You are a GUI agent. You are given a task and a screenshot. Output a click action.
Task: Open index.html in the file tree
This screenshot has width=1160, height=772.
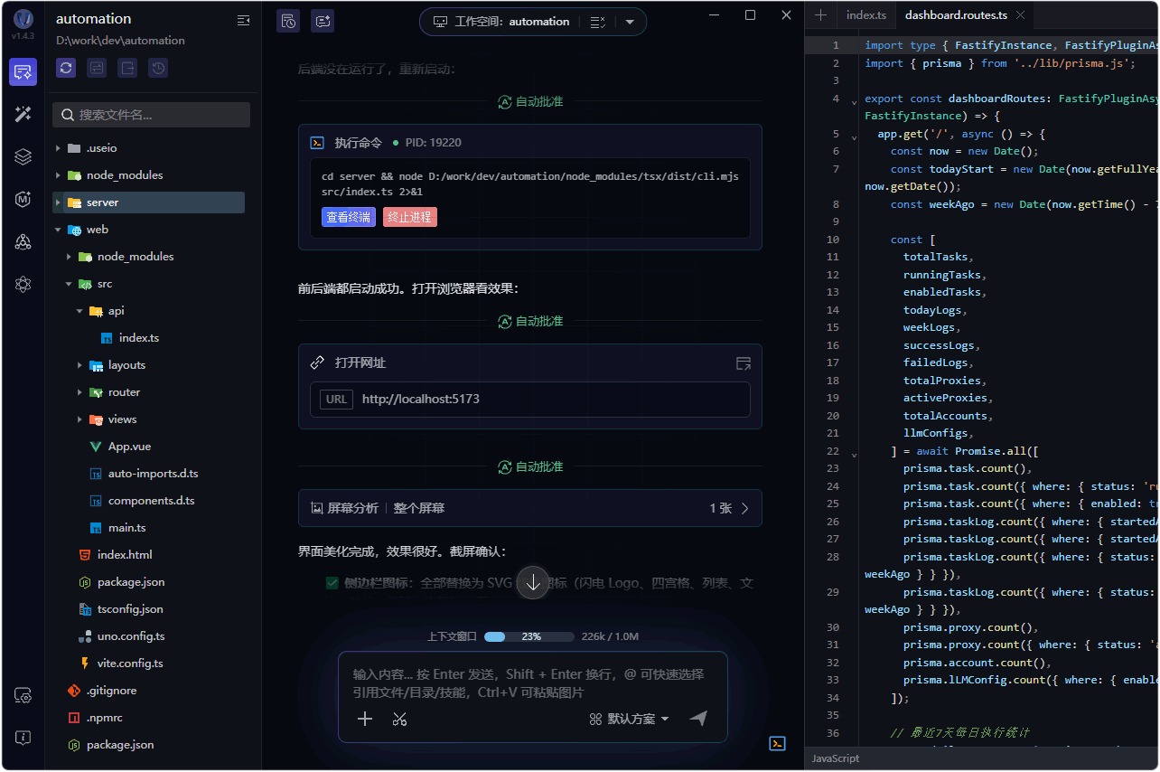125,555
